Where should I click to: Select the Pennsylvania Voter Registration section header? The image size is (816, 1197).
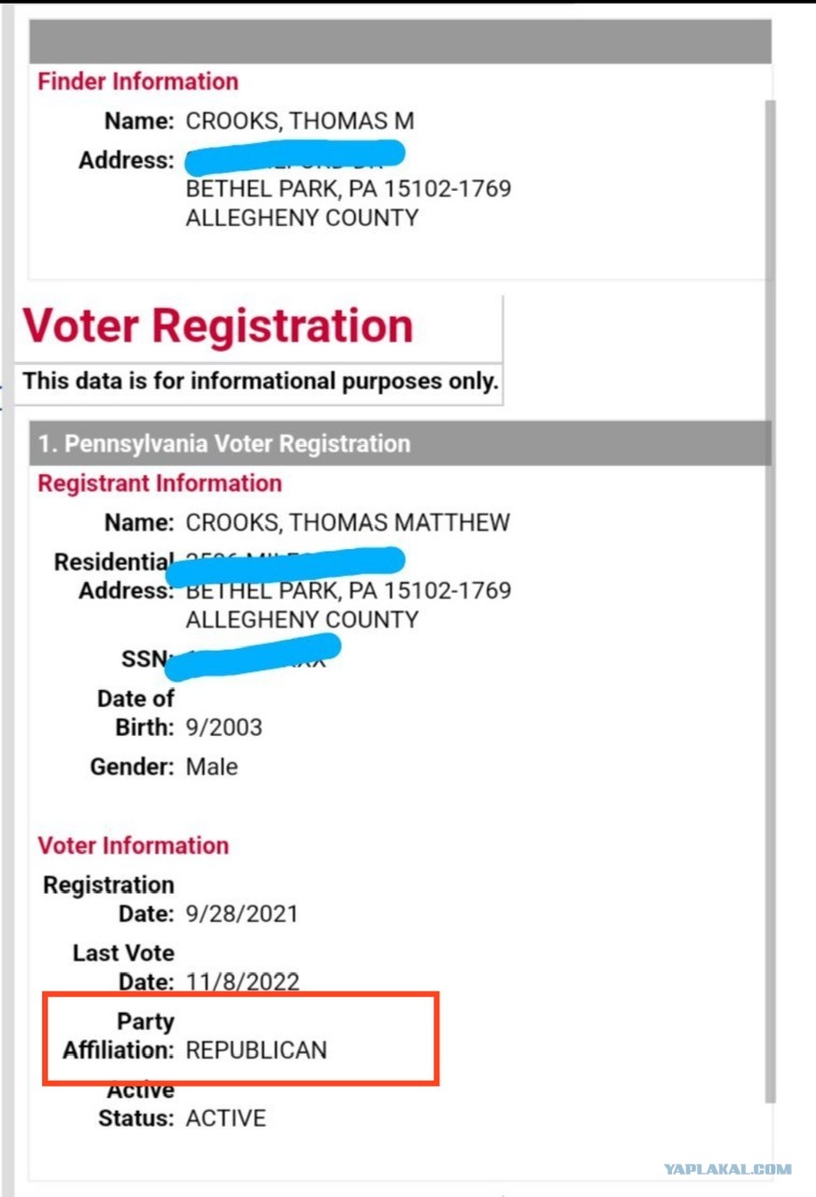400,443
